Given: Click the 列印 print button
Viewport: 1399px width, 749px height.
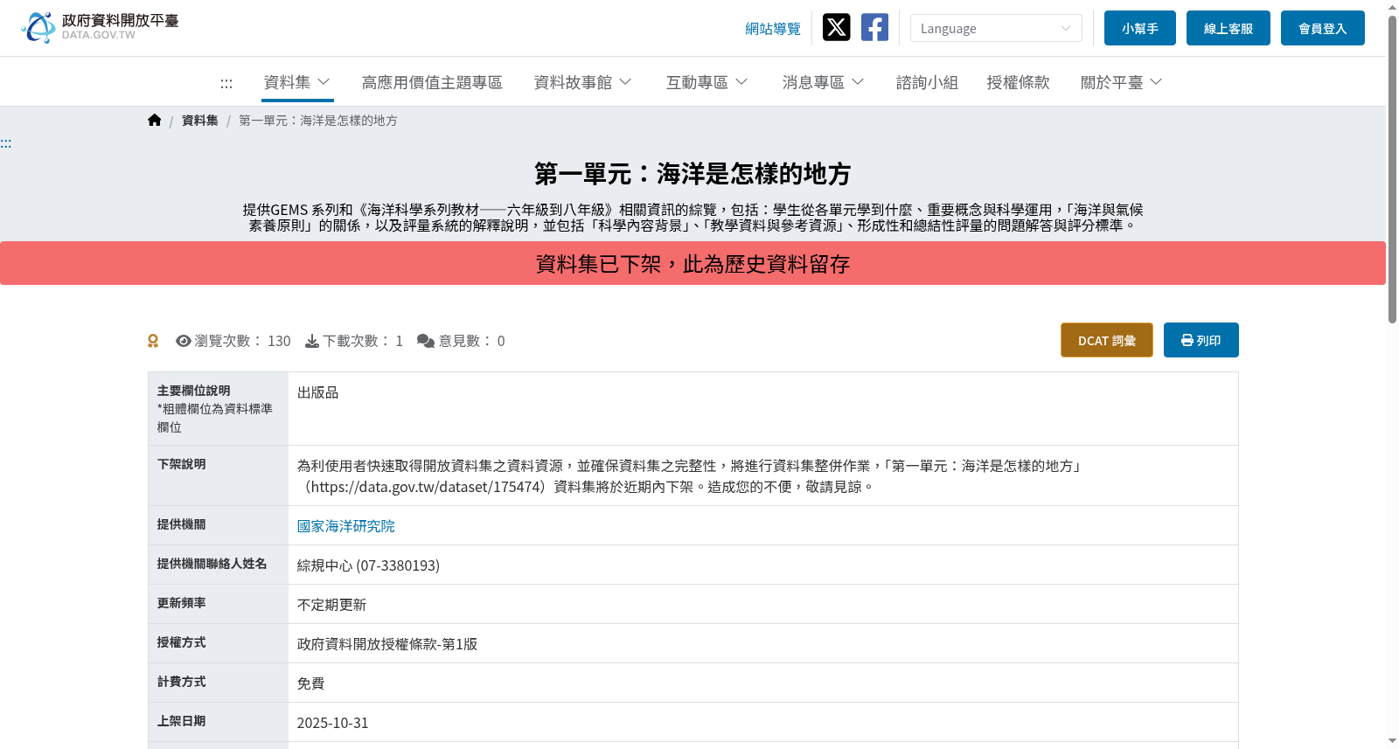Looking at the screenshot, I should 1201,340.
